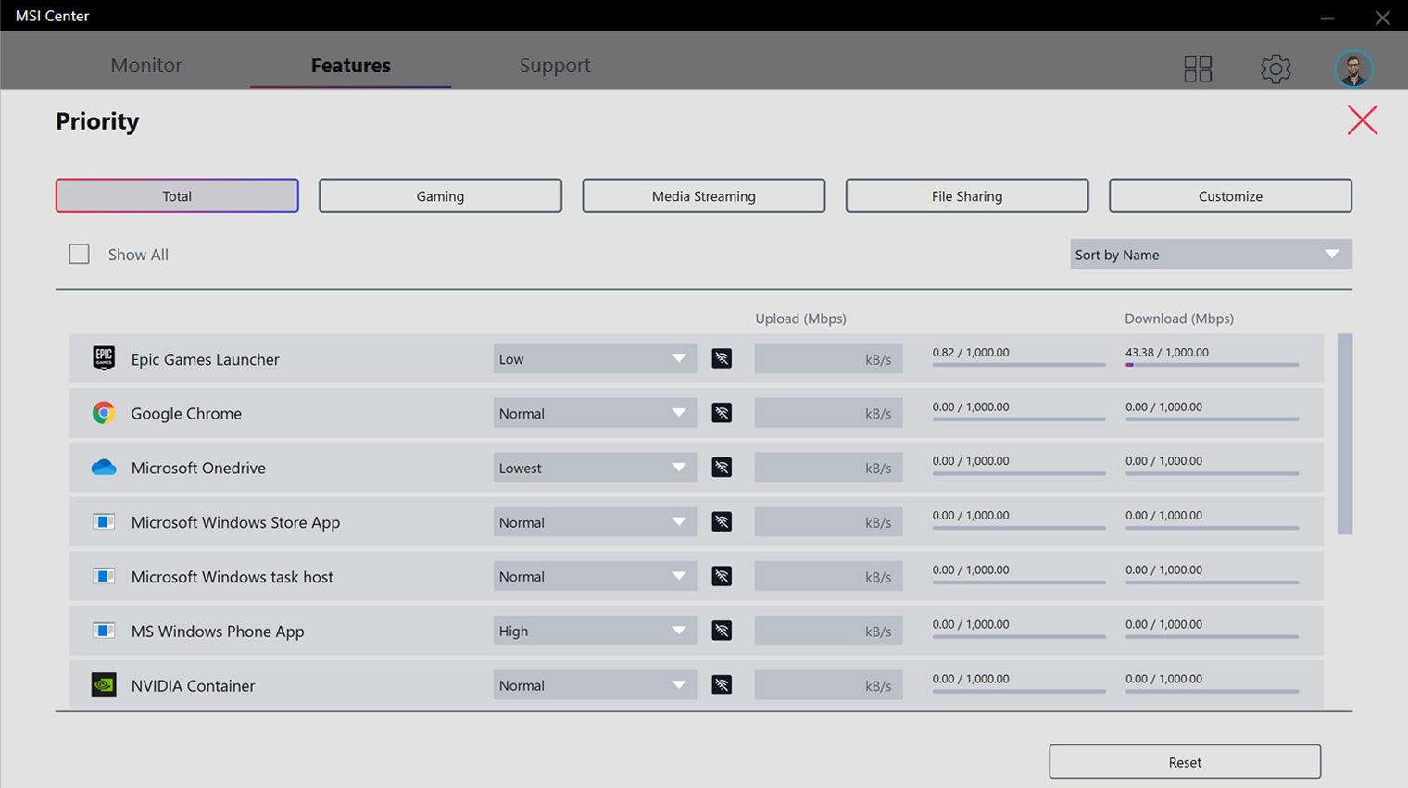The width and height of the screenshot is (1408, 788).
Task: Change Microsoft Onedrive priority from Lowest
Action: 594,468
